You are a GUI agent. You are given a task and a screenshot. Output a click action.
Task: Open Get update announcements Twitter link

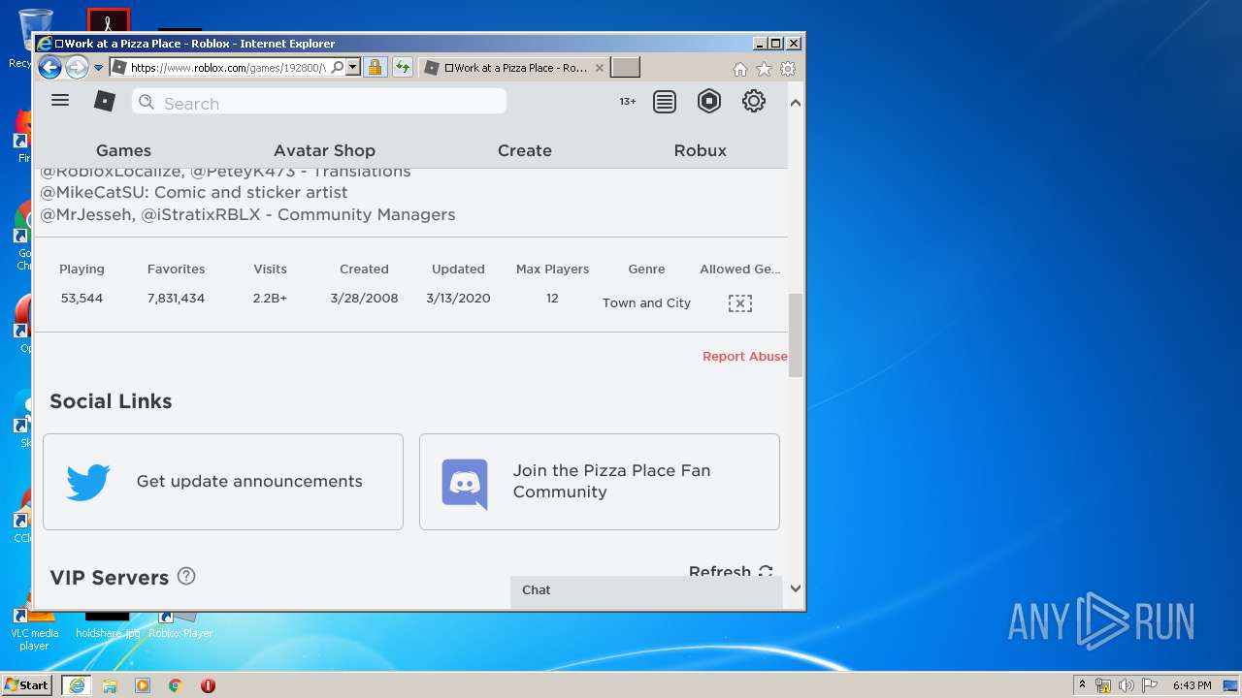tap(223, 482)
